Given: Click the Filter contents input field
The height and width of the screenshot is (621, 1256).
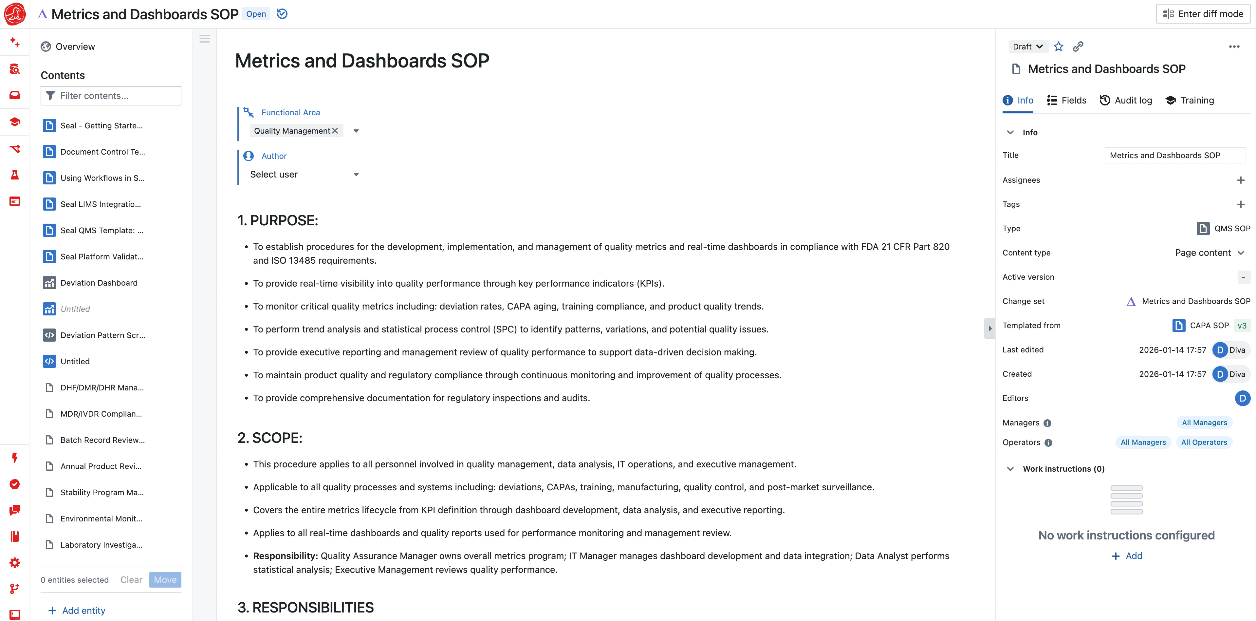Looking at the screenshot, I should point(111,96).
